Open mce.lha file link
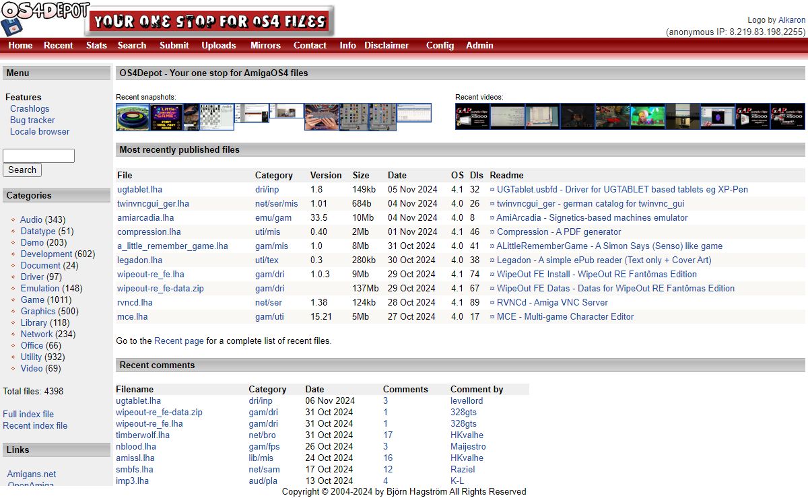Screen dimensions: 808x498 point(133,316)
